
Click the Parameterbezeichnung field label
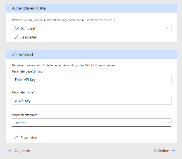[27, 71]
